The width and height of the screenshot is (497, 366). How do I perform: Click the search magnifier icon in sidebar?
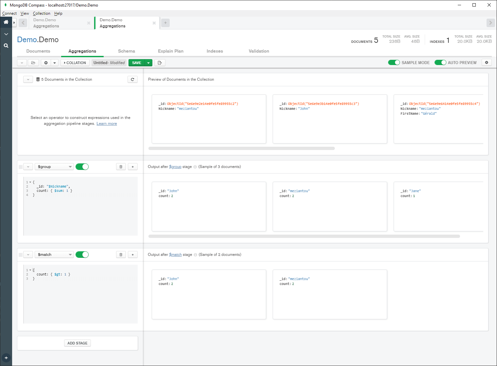6,46
